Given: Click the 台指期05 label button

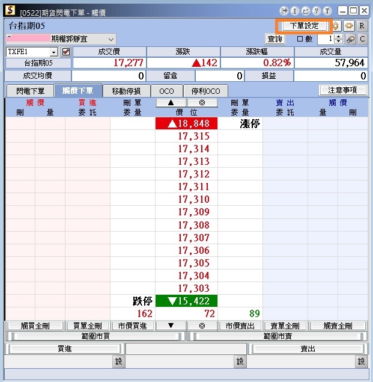Looking at the screenshot, I should click(38, 63).
